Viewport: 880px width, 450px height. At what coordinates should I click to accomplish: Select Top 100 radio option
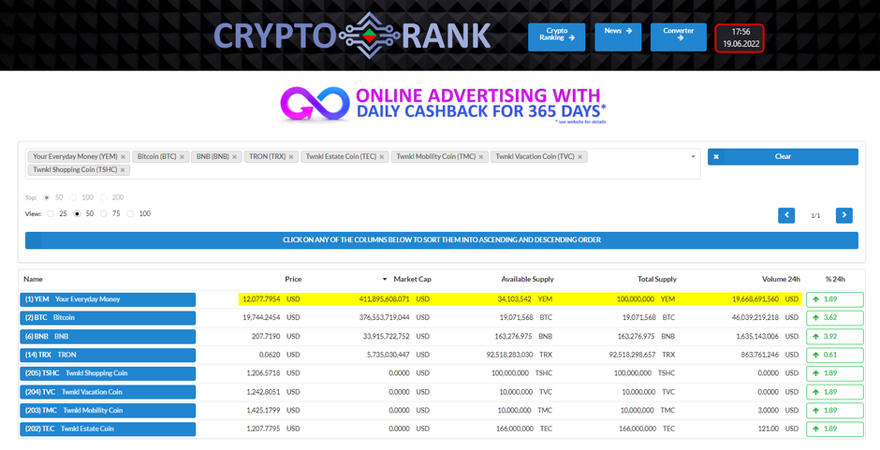(x=73, y=197)
